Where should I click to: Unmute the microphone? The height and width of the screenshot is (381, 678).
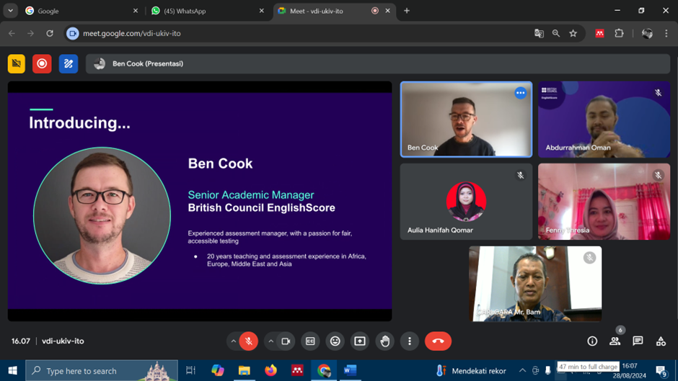click(x=249, y=341)
